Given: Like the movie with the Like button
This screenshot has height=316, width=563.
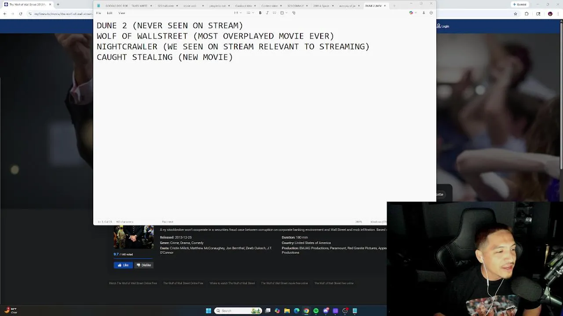Looking at the screenshot, I should 123,265.
